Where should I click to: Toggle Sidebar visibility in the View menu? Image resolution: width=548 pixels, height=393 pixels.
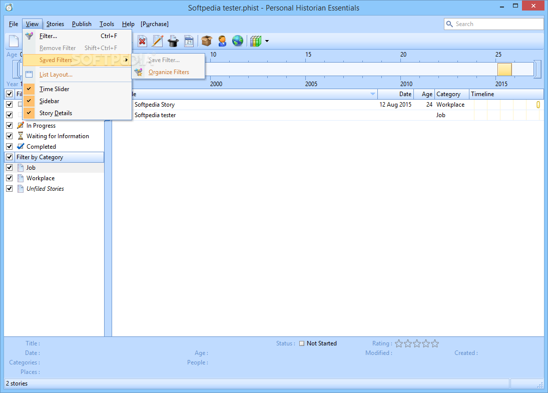click(x=77, y=101)
